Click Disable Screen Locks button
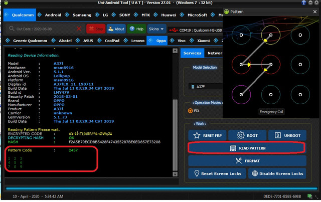The image size is (321, 202). coord(277,173)
